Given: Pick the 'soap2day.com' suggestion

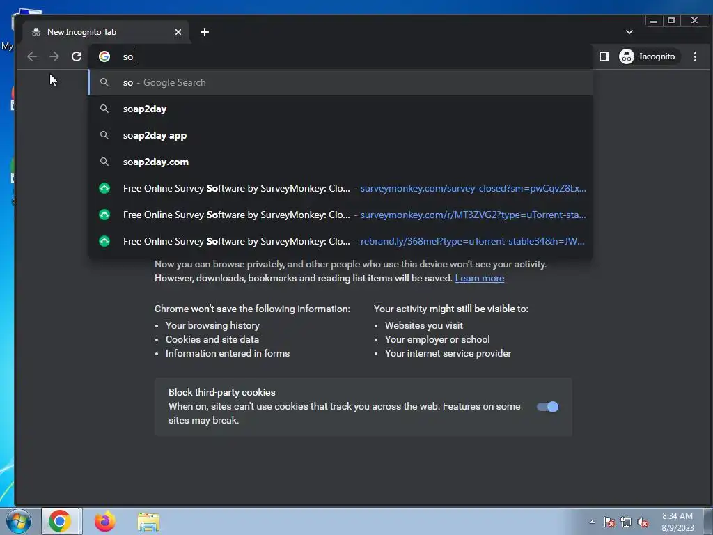Looking at the screenshot, I should pyautogui.click(x=340, y=162).
